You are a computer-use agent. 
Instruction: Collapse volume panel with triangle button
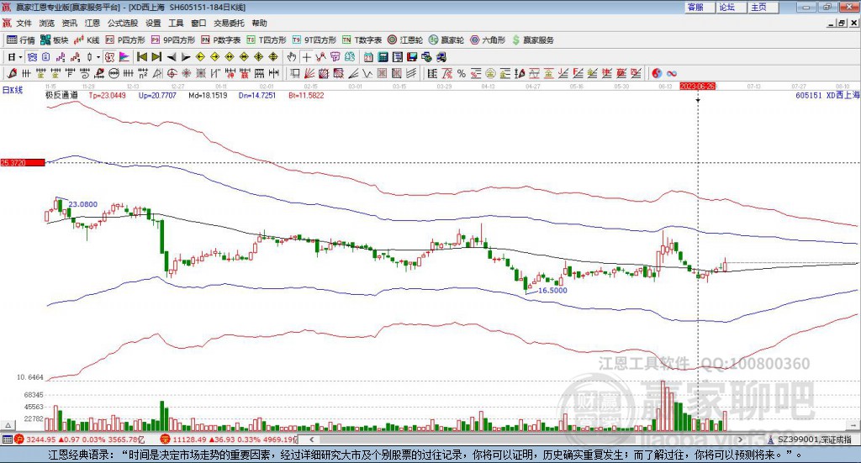8,425
